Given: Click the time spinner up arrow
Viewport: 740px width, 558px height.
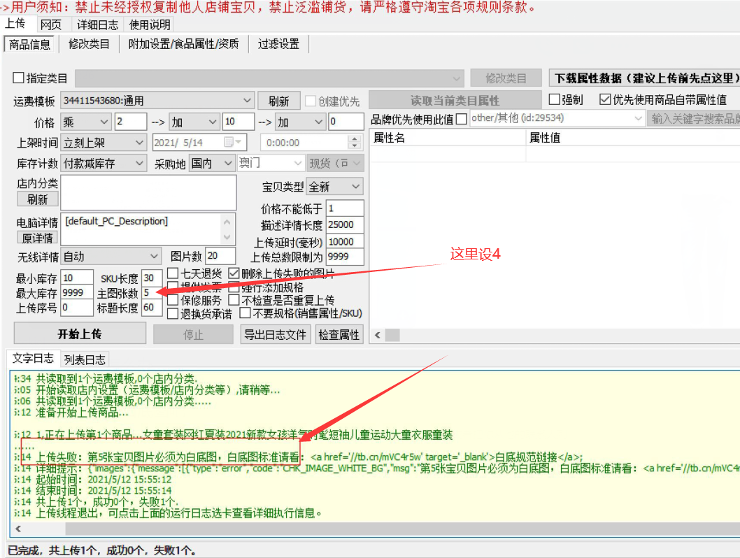Looking at the screenshot, I should coord(355,138).
